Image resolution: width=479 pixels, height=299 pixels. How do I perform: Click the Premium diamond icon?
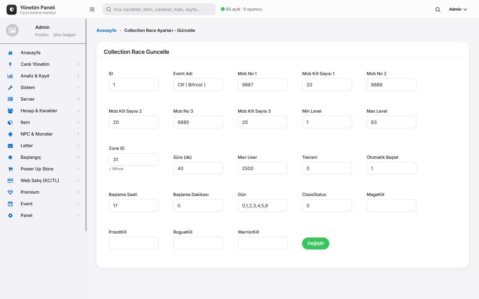(10, 192)
